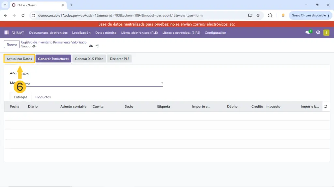Expand the Mes dropdown field
This screenshot has width=334, height=187.
[162, 83]
